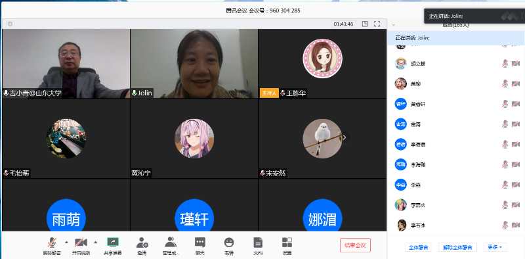Expand the arrow next to the camera button

point(95,242)
